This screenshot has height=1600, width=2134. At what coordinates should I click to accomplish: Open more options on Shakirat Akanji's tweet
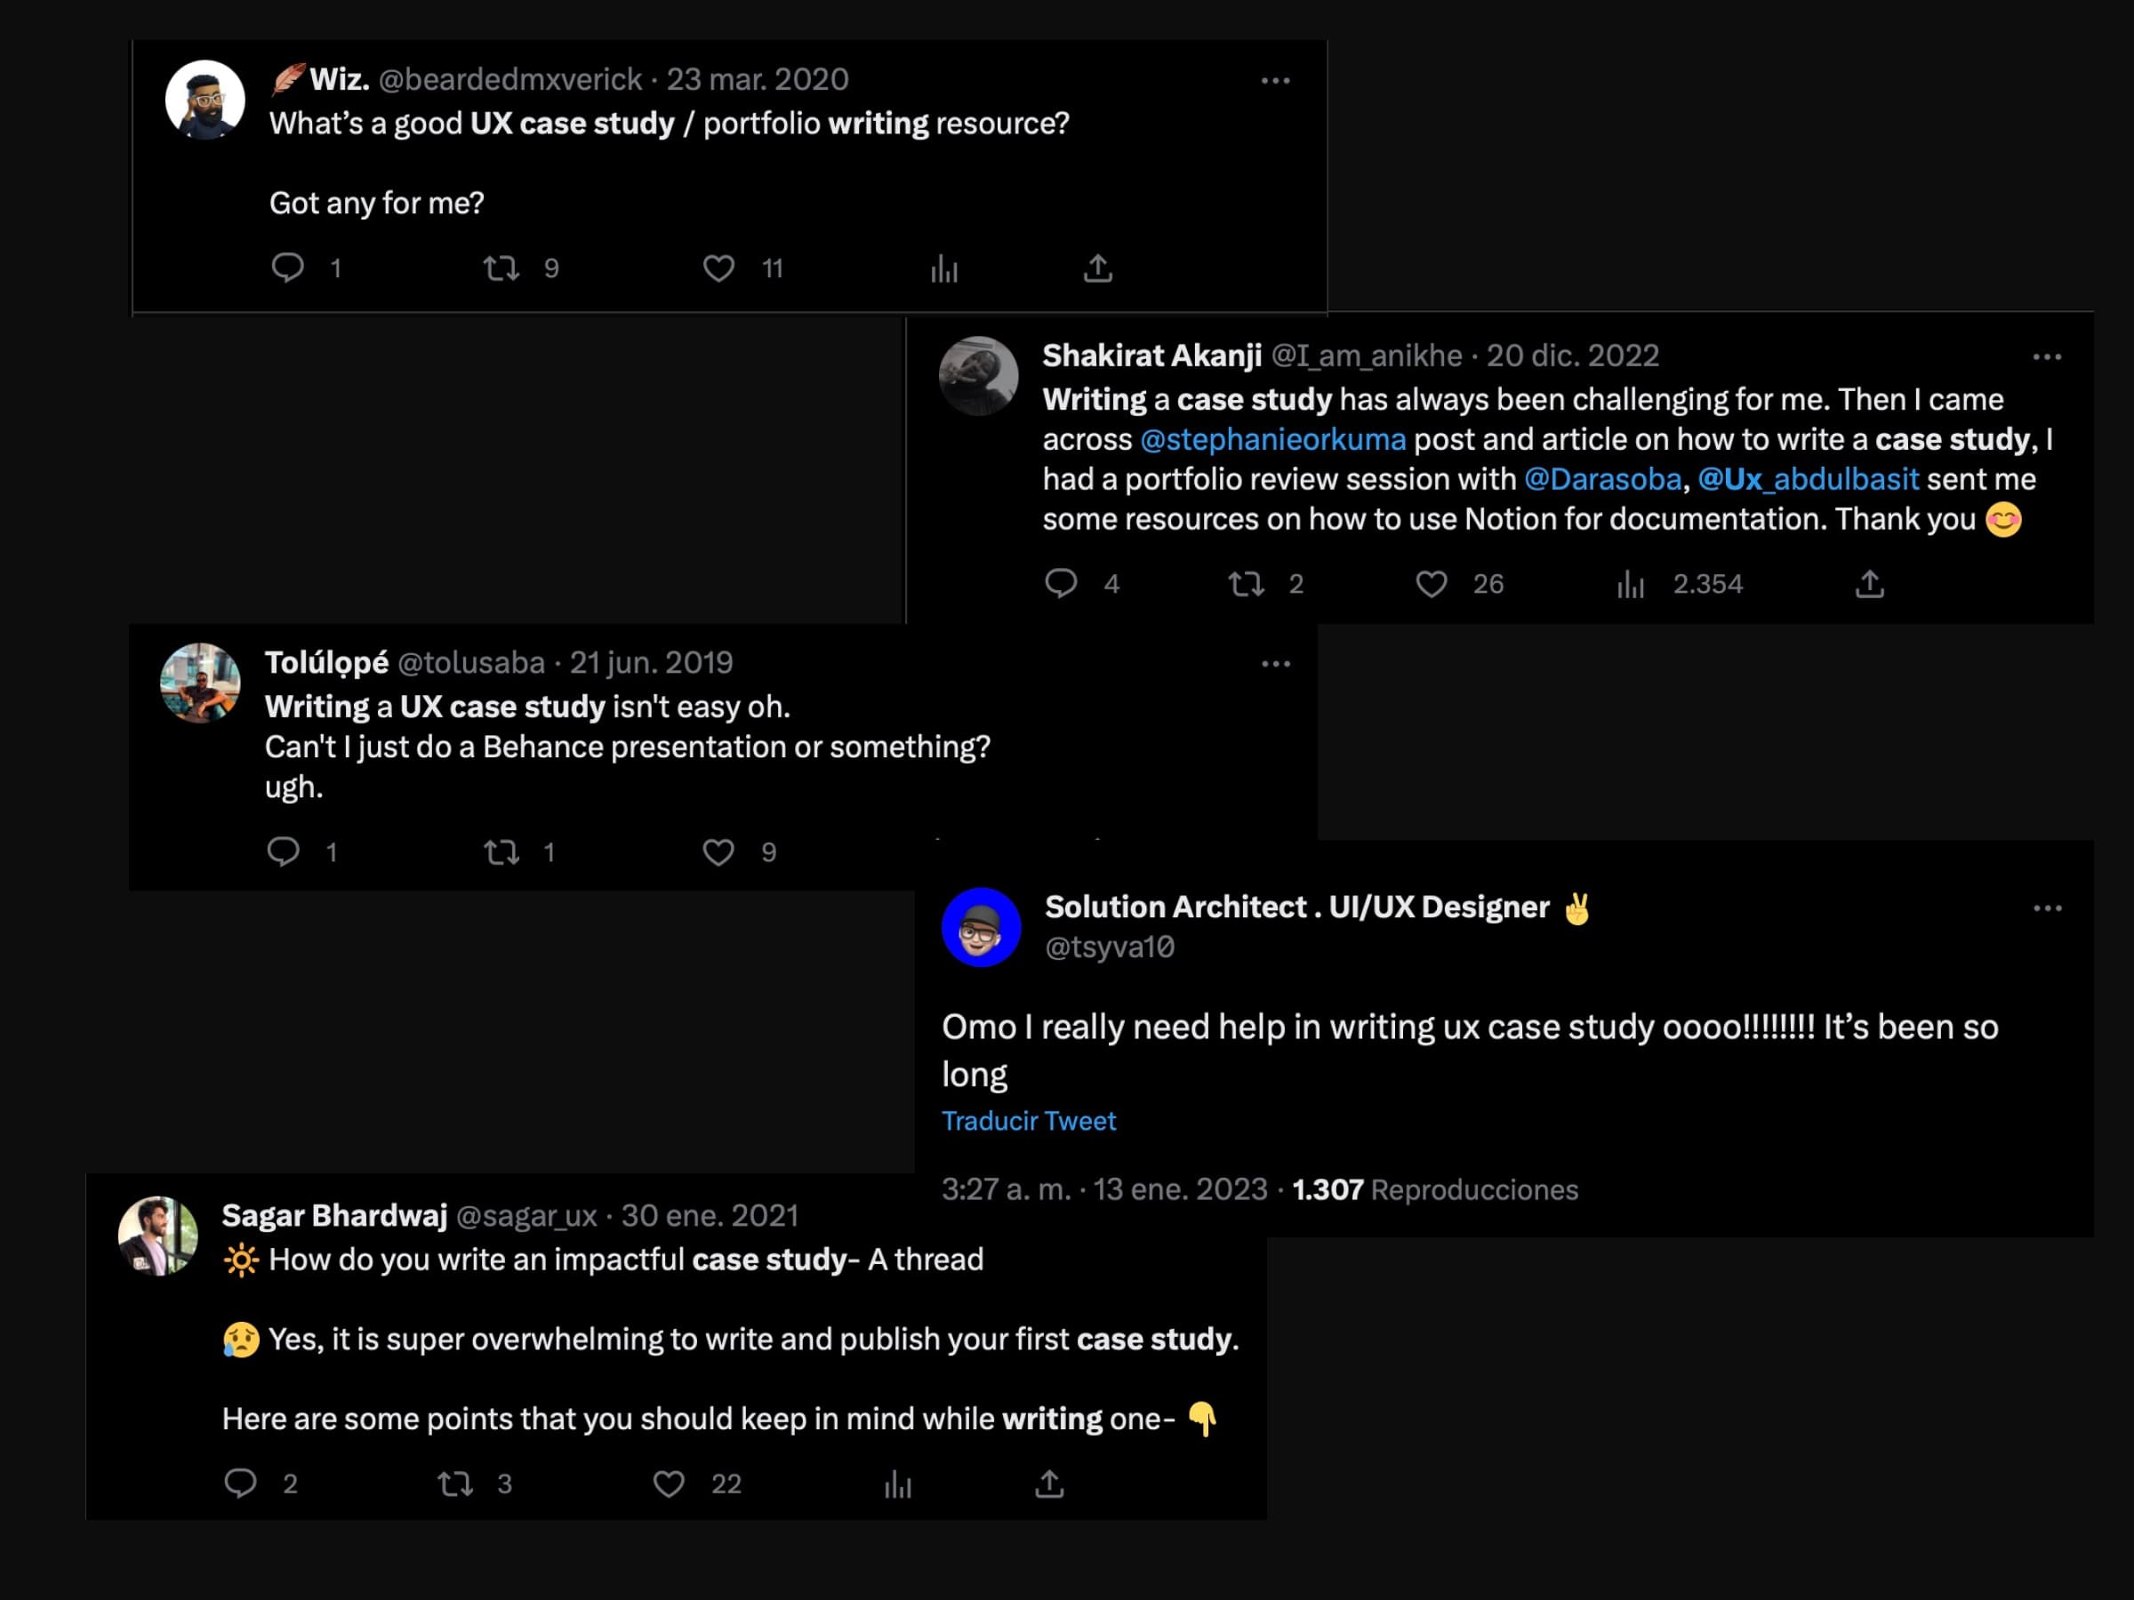pos(2046,356)
